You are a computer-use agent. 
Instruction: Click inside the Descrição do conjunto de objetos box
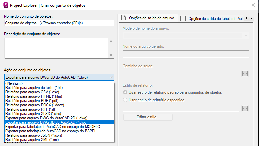(x=56, y=48)
